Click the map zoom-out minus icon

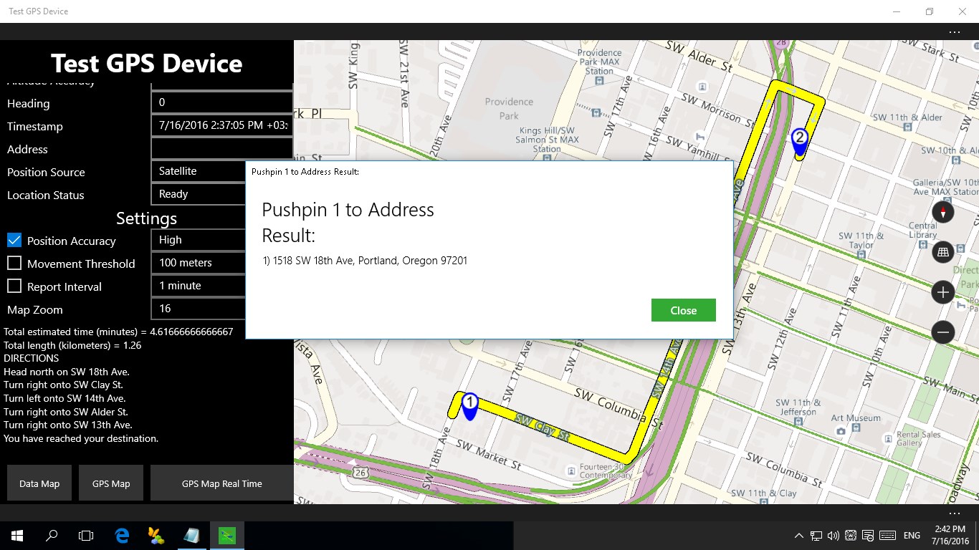pyautogui.click(x=942, y=332)
